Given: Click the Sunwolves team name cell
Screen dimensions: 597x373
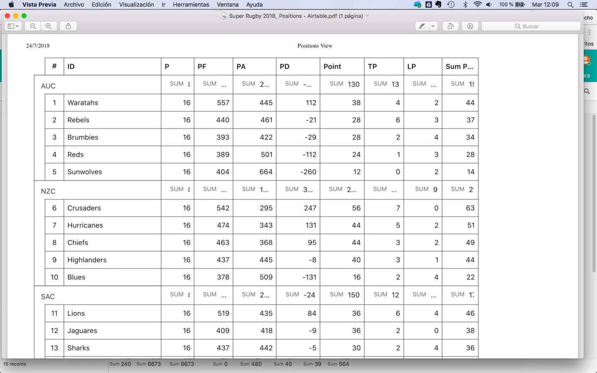Looking at the screenshot, I should tap(112, 172).
